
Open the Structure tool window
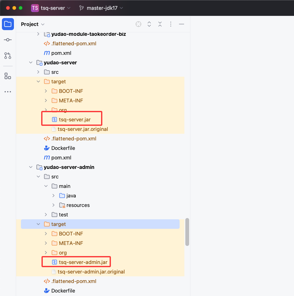pos(8,76)
